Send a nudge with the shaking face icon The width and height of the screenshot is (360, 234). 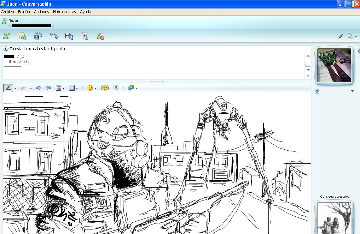tap(105, 88)
